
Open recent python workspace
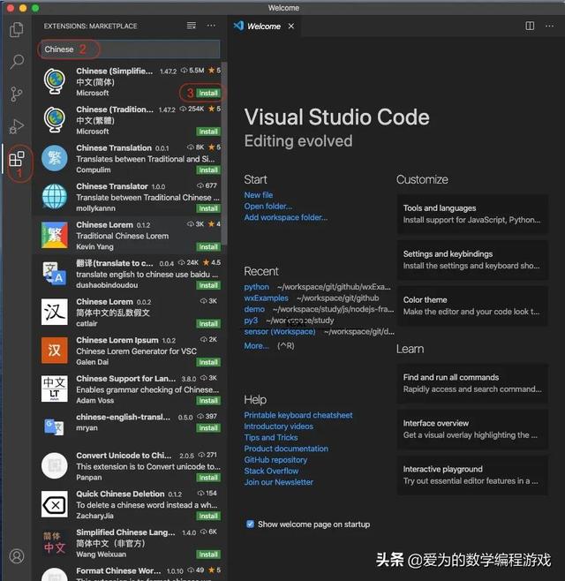tap(256, 287)
